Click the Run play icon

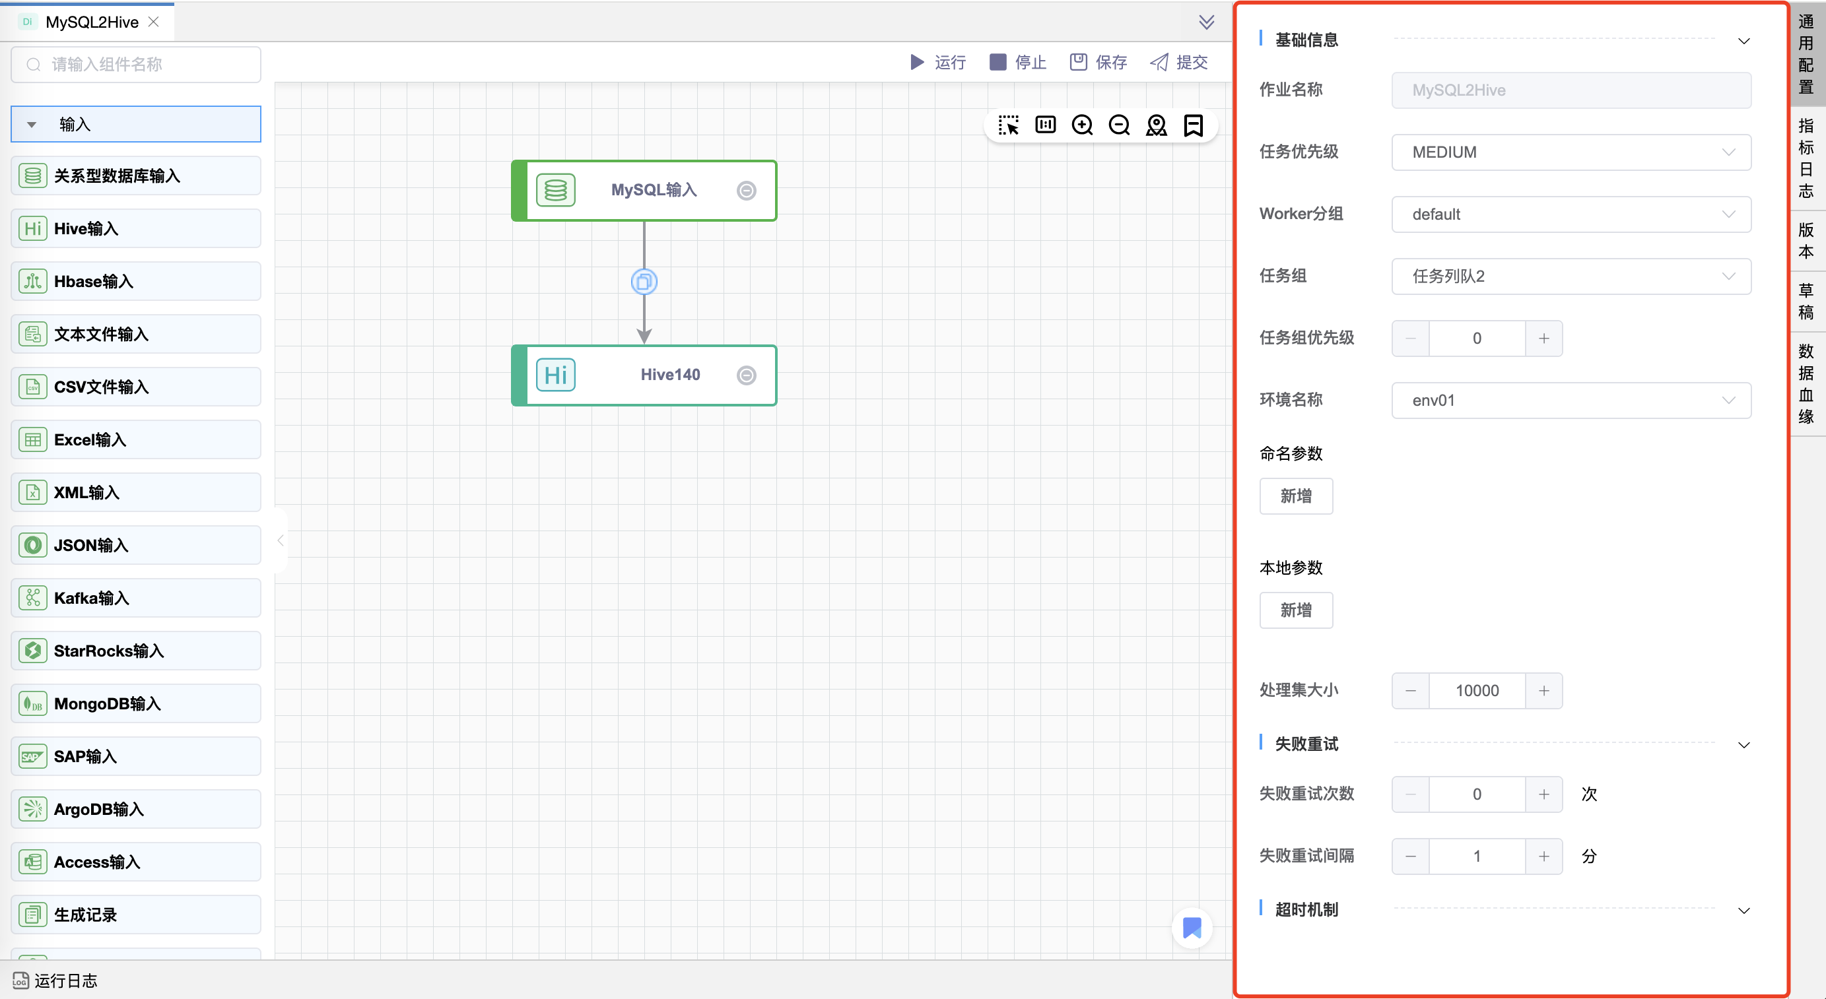point(917,62)
